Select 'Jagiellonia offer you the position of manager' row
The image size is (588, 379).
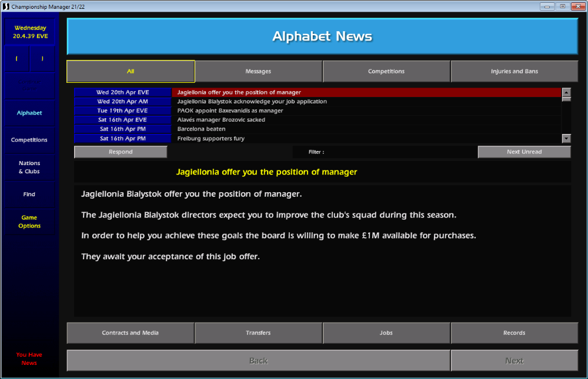[366, 92]
